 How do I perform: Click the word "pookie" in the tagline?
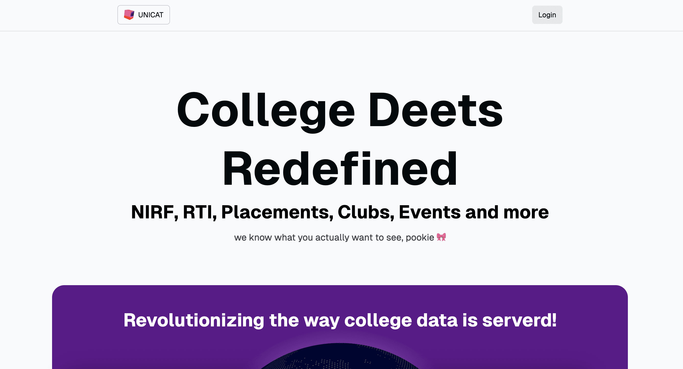pos(420,238)
